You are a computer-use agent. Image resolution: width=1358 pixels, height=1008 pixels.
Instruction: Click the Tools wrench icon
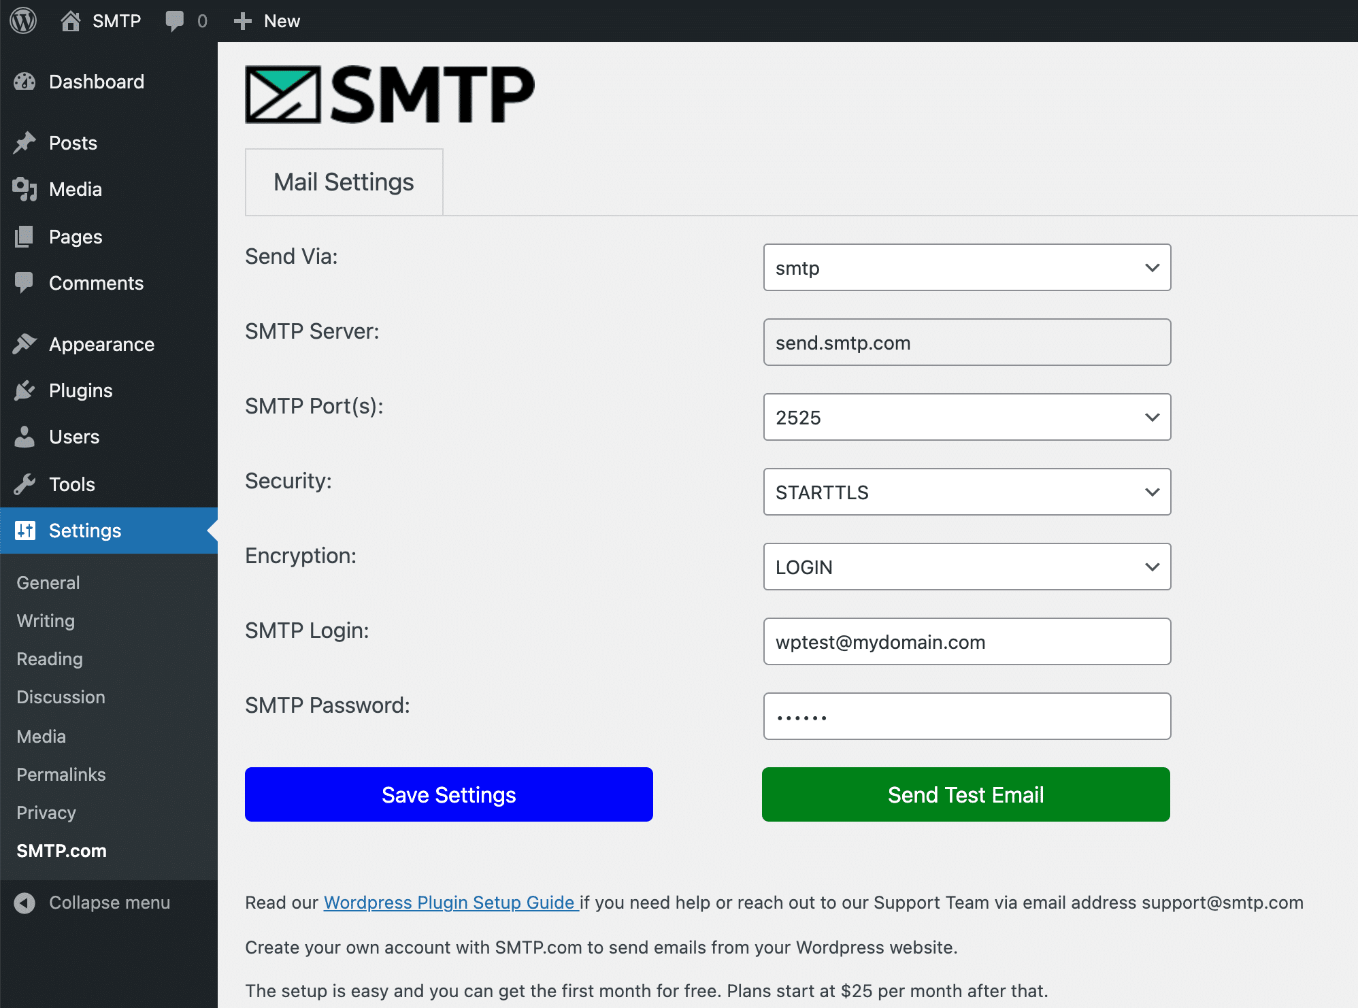[x=24, y=484]
